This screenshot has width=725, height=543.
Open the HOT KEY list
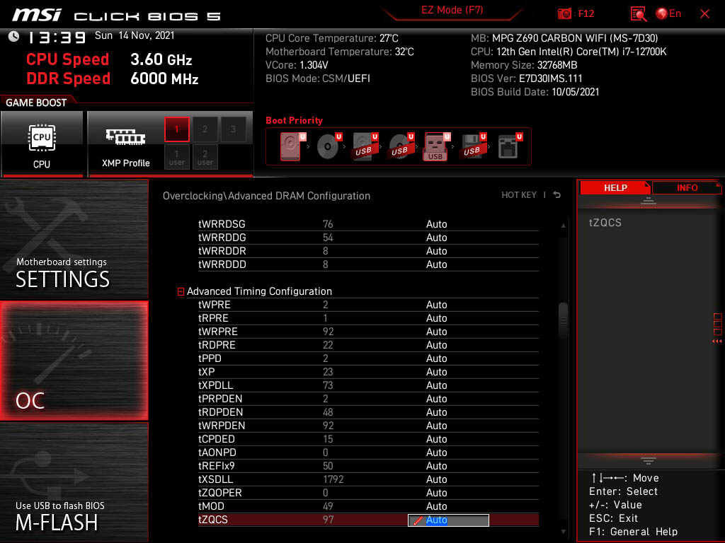519,195
